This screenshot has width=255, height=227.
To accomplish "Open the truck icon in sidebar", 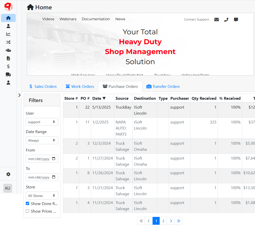I will coord(8,74).
